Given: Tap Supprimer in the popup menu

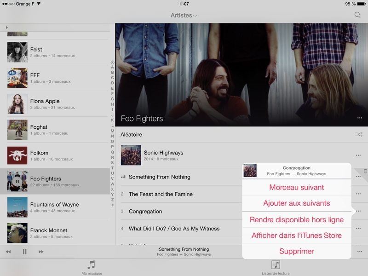Looking at the screenshot, I should [297, 251].
